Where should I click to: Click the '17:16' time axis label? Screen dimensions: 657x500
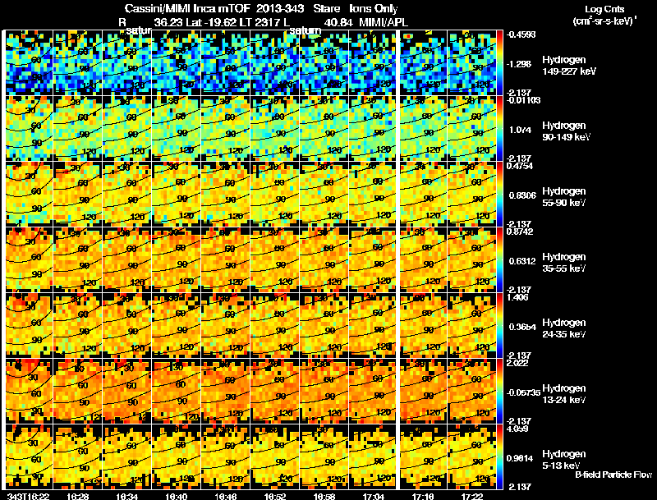(423, 497)
